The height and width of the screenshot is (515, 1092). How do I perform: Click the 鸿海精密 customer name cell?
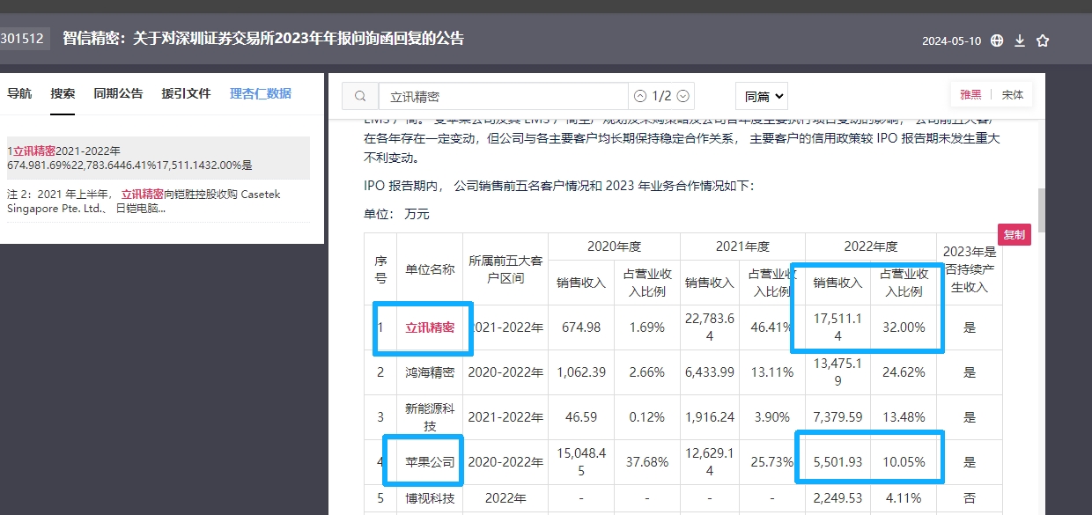coord(430,372)
